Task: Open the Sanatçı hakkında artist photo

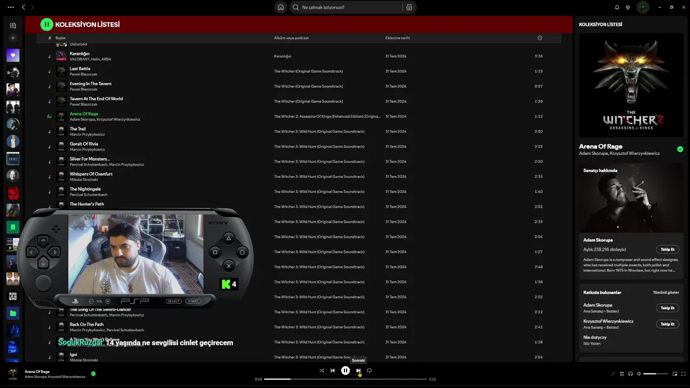Action: click(x=631, y=198)
